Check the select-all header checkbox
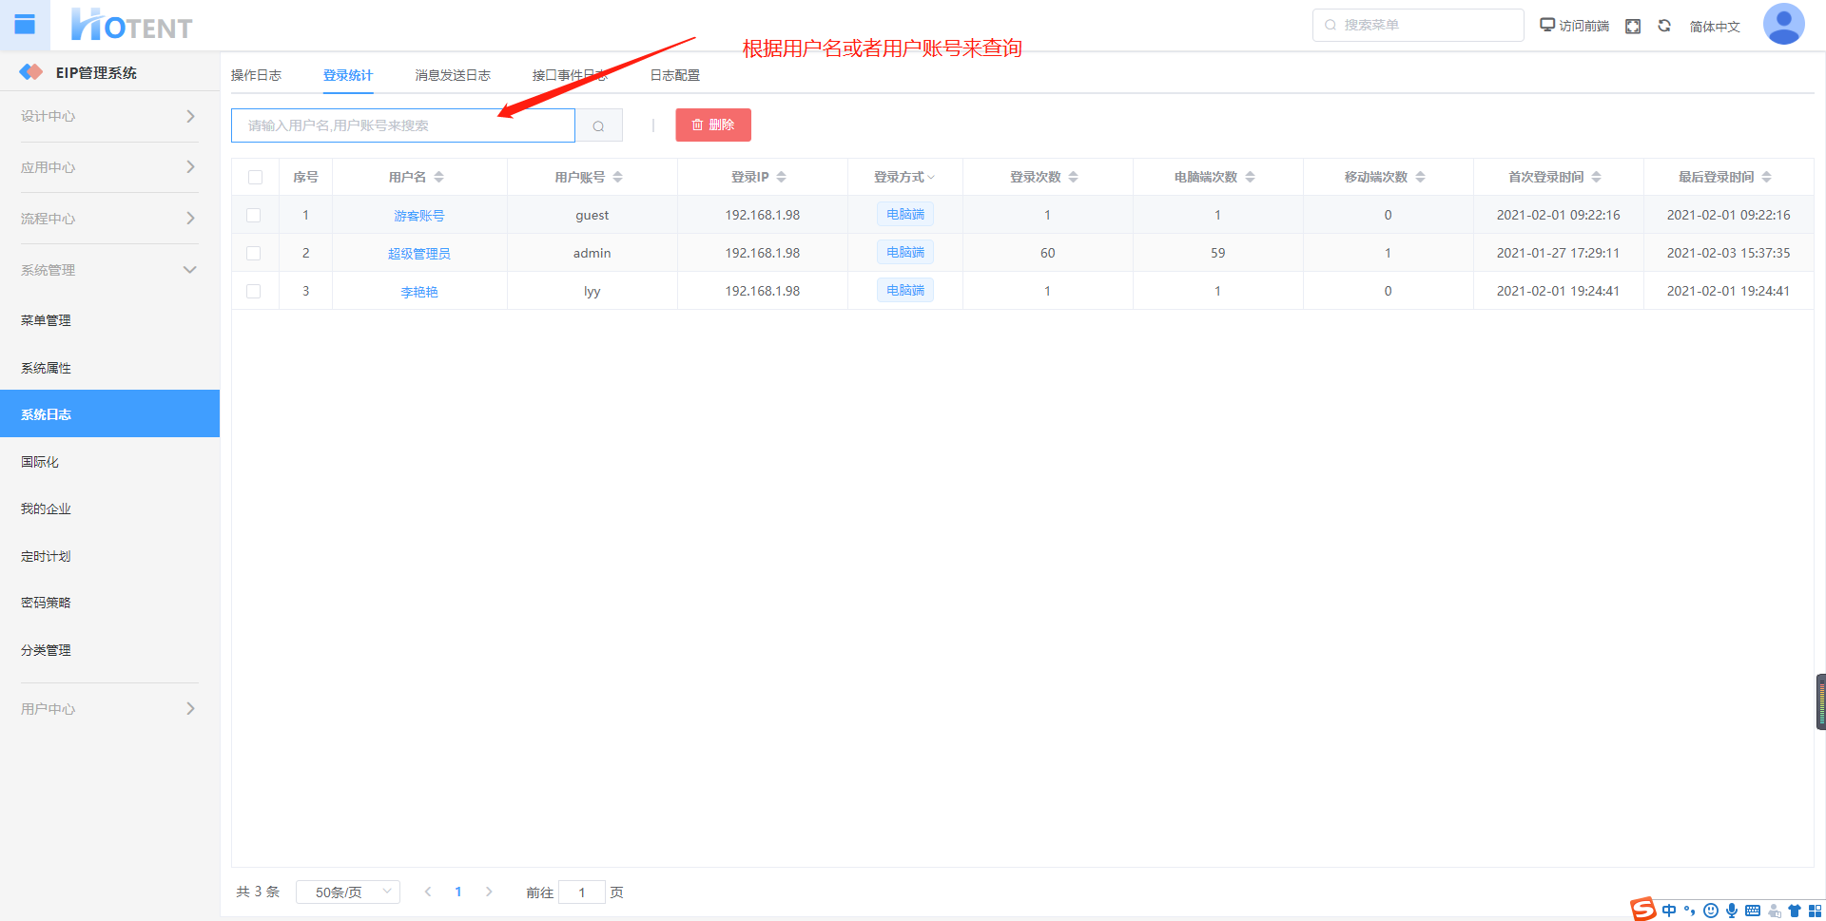 point(255,177)
